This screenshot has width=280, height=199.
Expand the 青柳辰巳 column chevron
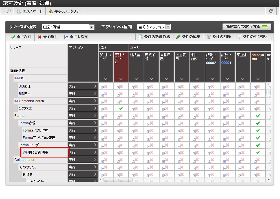coord(167,79)
